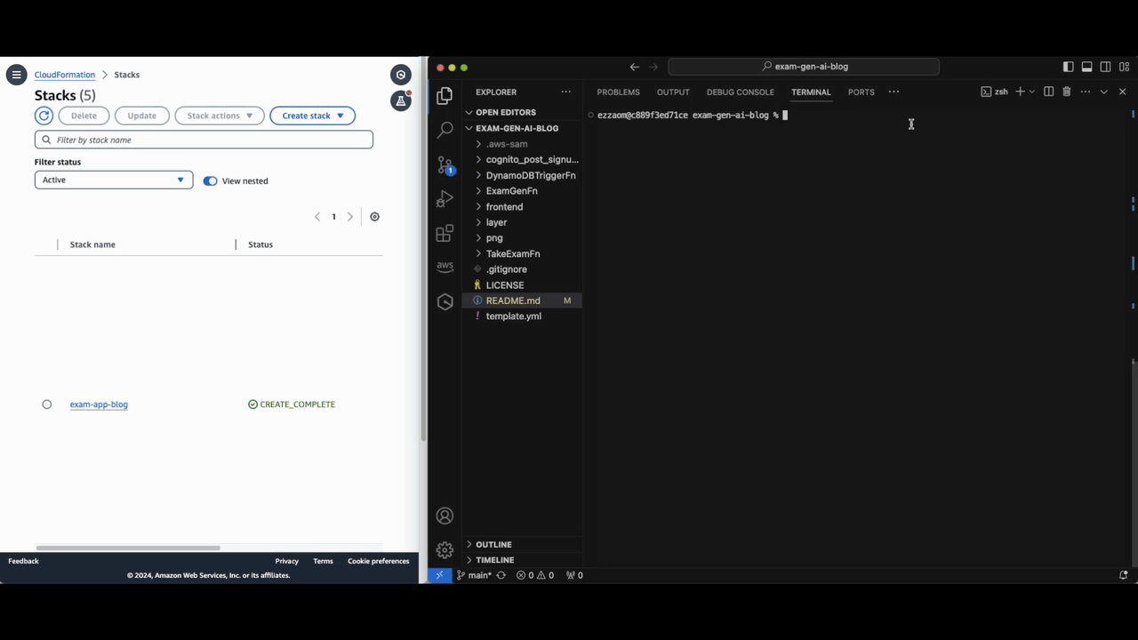Open the Stack actions dropdown
The width and height of the screenshot is (1138, 640).
(x=220, y=116)
